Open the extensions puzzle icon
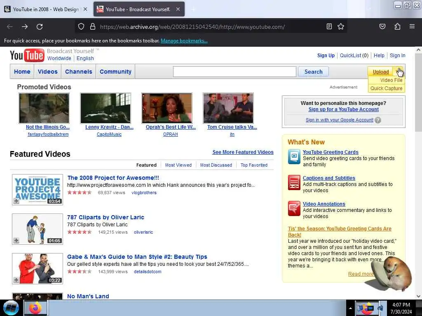422x316 pixels. (x=397, y=26)
